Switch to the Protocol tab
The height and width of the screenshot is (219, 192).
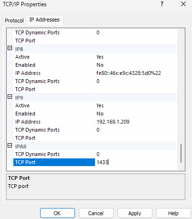(x=14, y=21)
